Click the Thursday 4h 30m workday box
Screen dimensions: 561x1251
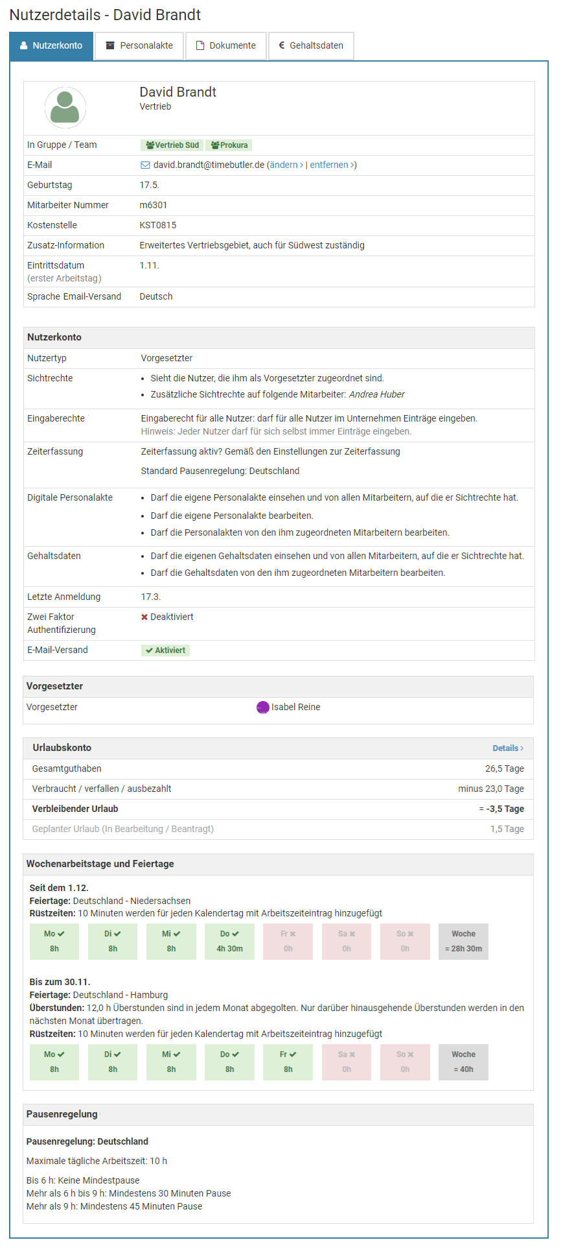(x=229, y=942)
